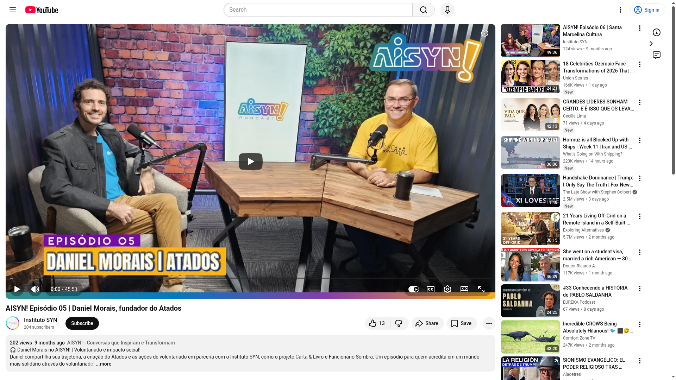
Task: Open the player settings gear
Action: pos(447,289)
